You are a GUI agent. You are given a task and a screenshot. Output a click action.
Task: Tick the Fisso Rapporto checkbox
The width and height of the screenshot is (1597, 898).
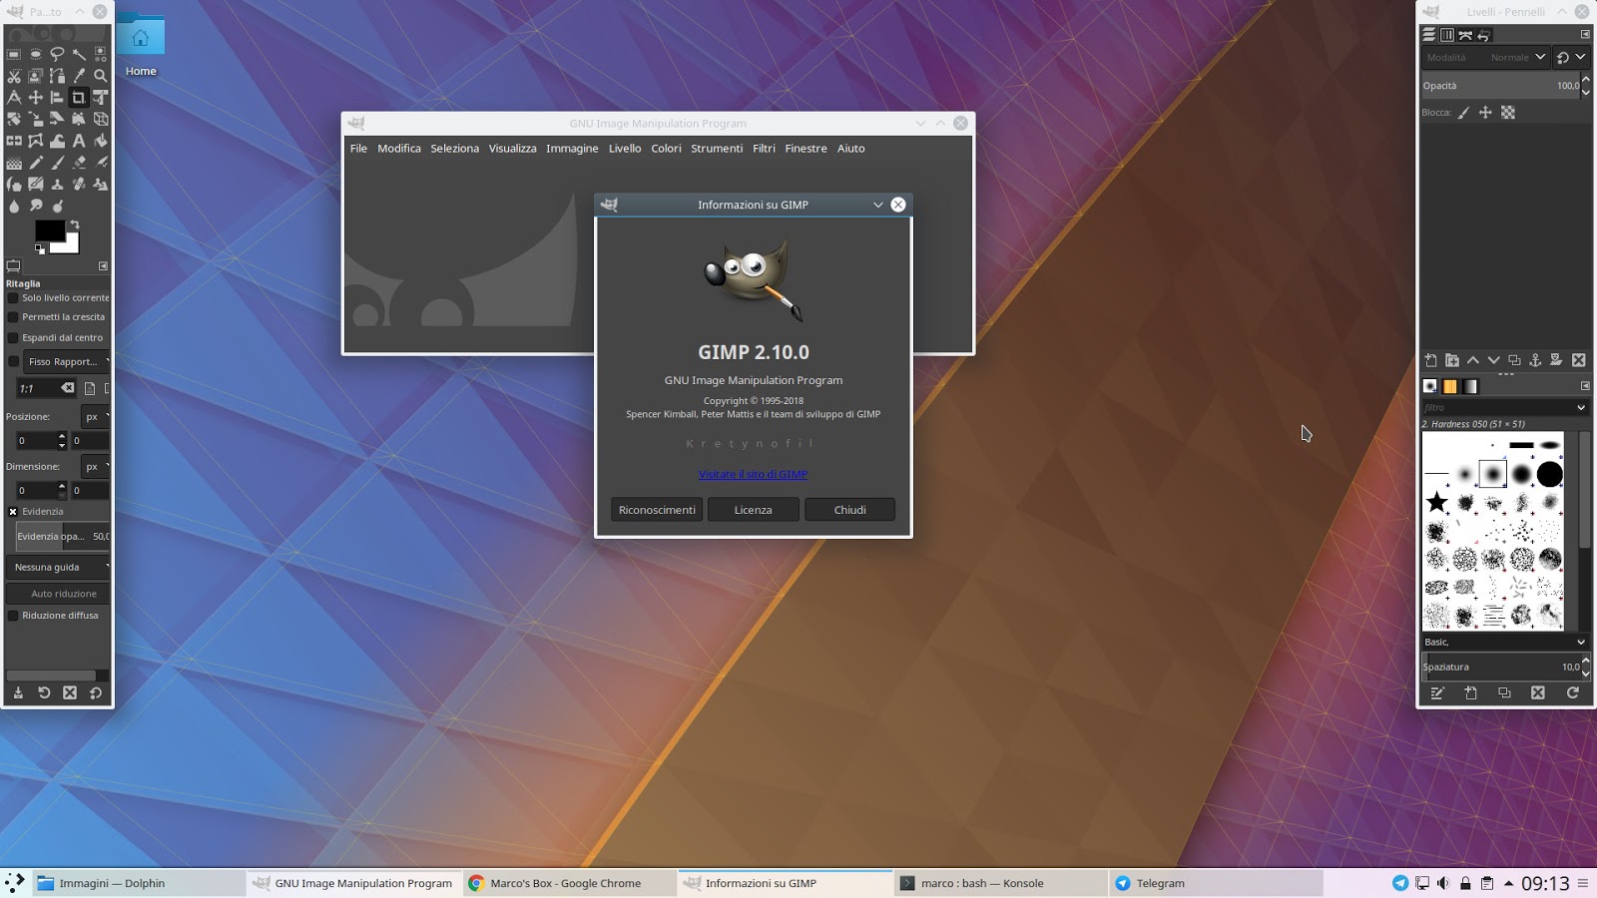13,361
